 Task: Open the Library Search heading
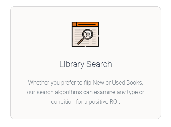coord(85,64)
